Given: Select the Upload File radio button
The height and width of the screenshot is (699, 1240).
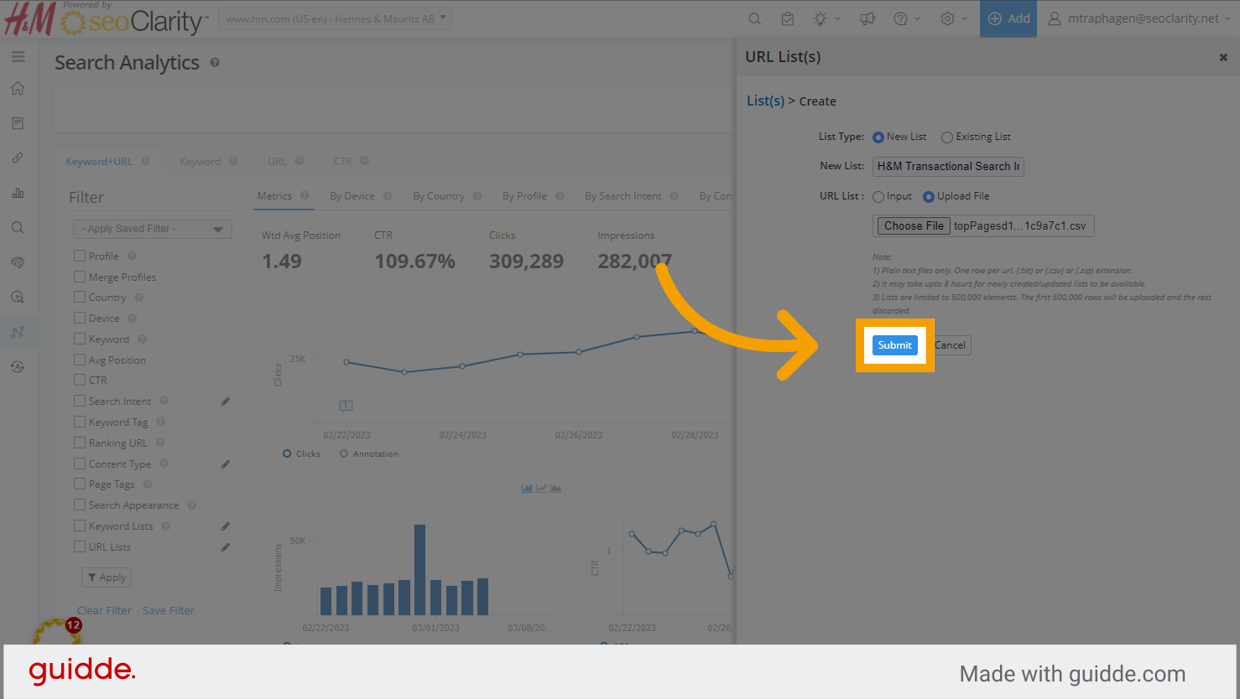Looking at the screenshot, I should pyautogui.click(x=929, y=197).
